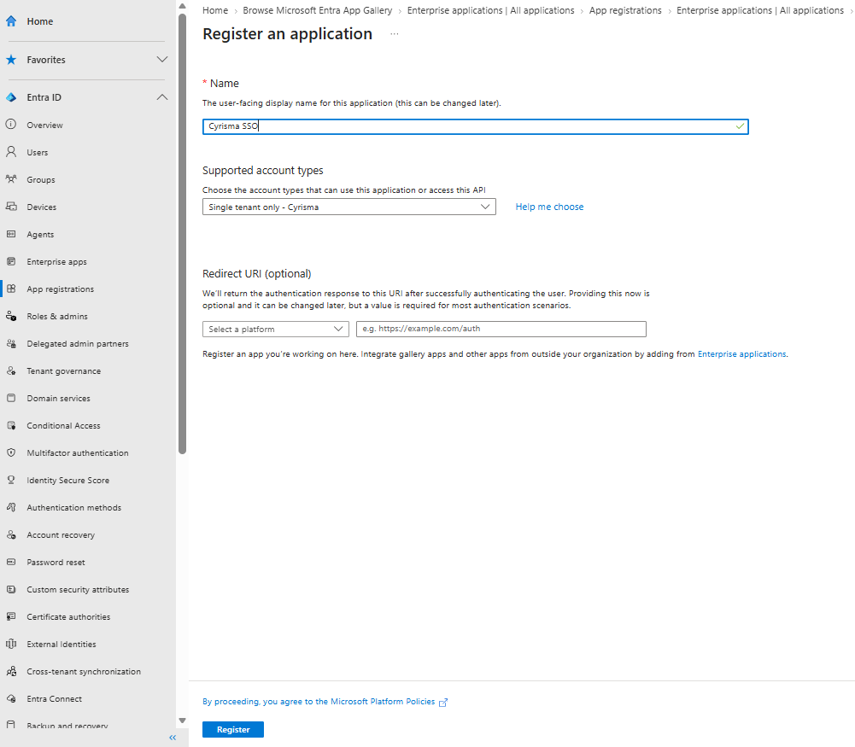
Task: Click the Groups icon in sidebar
Action: 11,178
